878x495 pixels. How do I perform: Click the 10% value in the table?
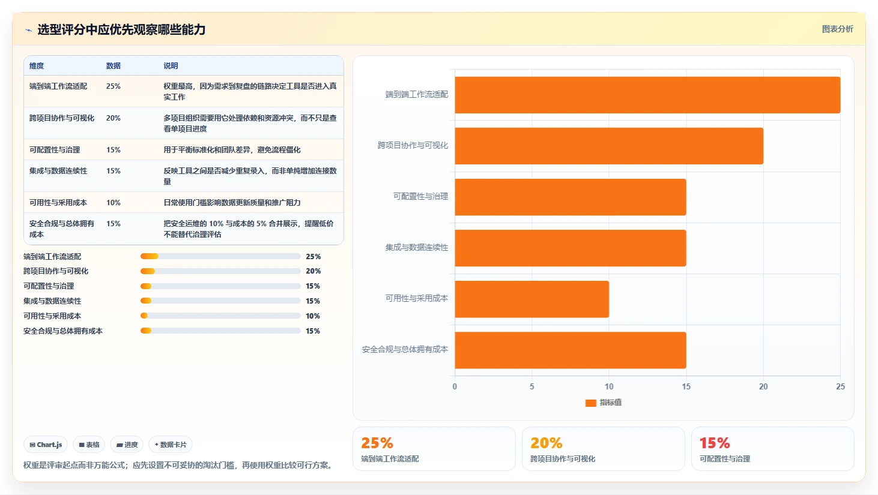click(x=114, y=203)
